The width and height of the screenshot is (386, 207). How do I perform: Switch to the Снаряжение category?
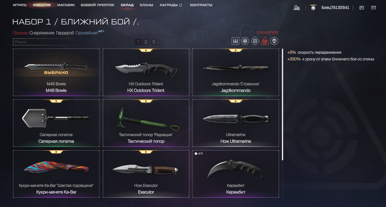42,33
